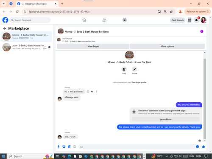Click the Find friends button
This screenshot has height=159, width=212.
[178, 20]
